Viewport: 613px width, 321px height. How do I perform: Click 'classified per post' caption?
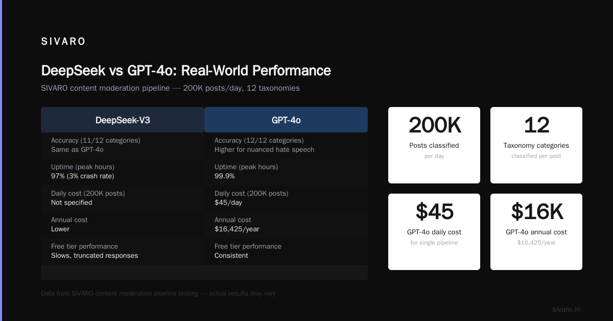(536, 156)
